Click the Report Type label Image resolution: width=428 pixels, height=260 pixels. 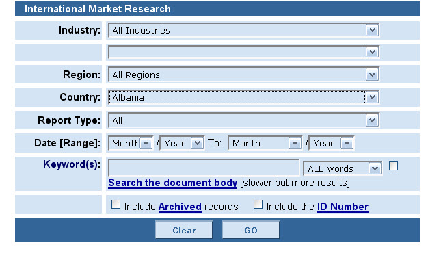click(69, 120)
